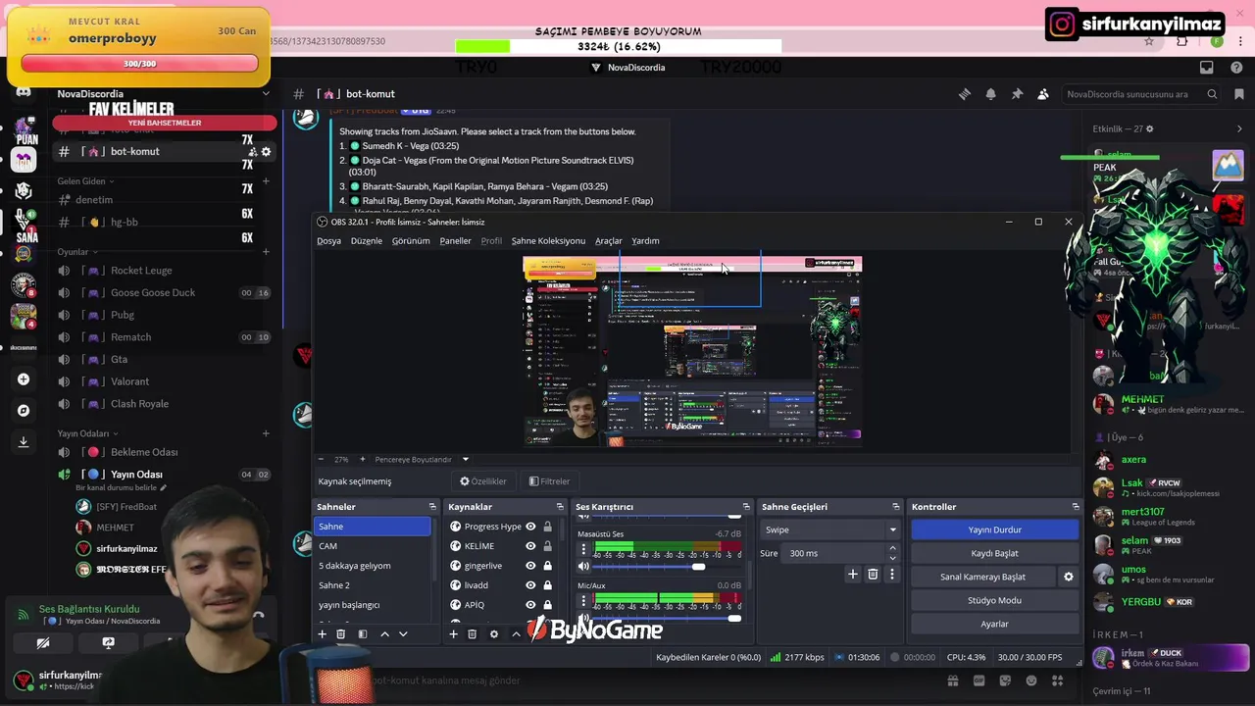Adjust Mic/Aux volume slider
1255x706 pixels.
pos(668,619)
